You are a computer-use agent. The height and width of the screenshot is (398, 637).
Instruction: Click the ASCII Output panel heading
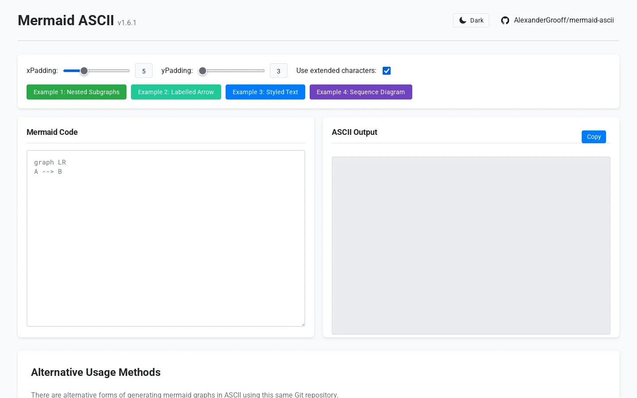coord(354,132)
